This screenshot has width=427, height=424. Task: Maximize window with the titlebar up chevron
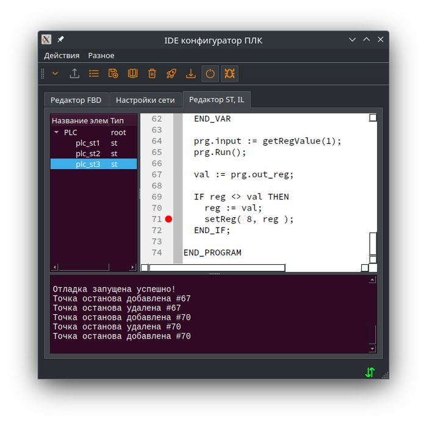tap(367, 40)
